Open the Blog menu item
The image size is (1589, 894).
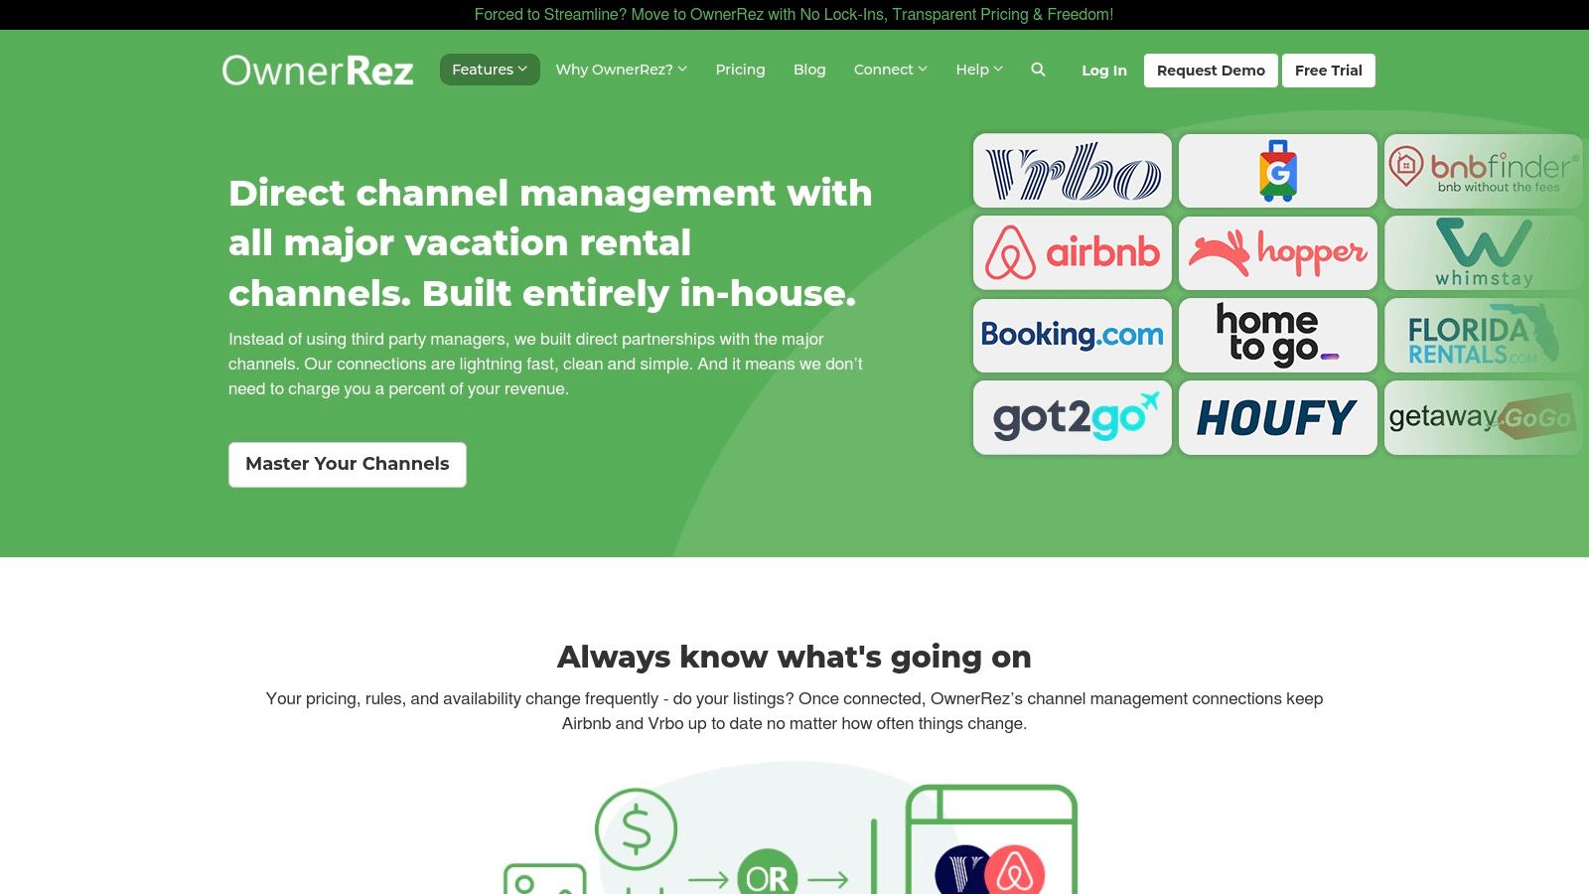(x=809, y=70)
